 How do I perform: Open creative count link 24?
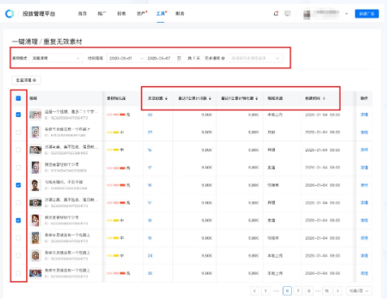[150, 256]
